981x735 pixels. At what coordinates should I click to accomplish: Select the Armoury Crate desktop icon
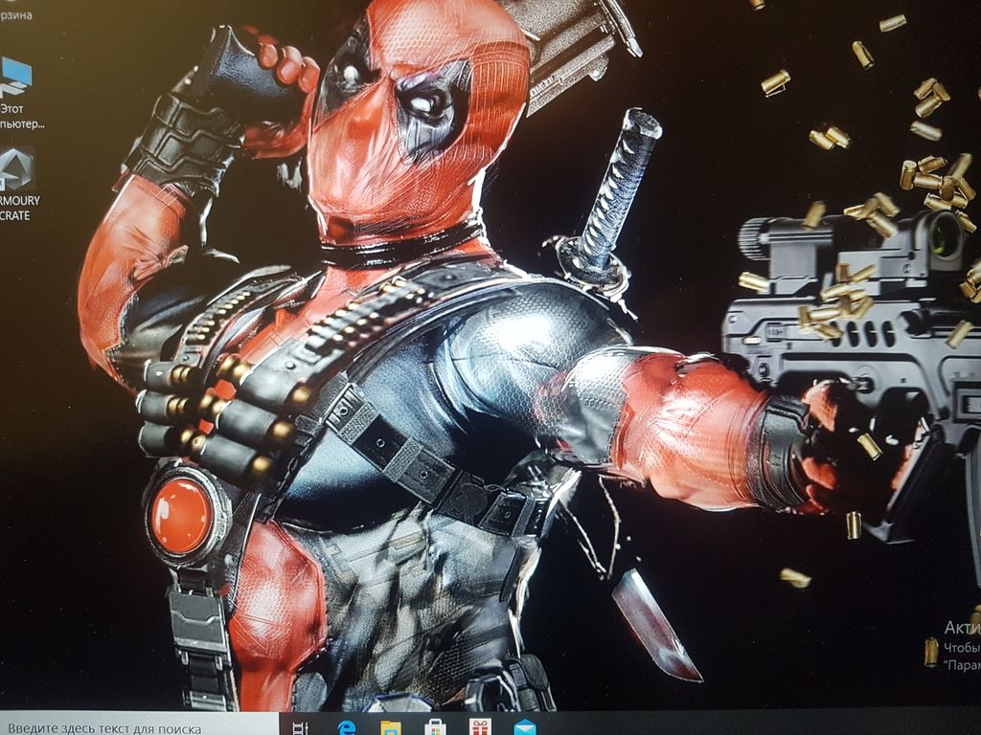pos(16,167)
